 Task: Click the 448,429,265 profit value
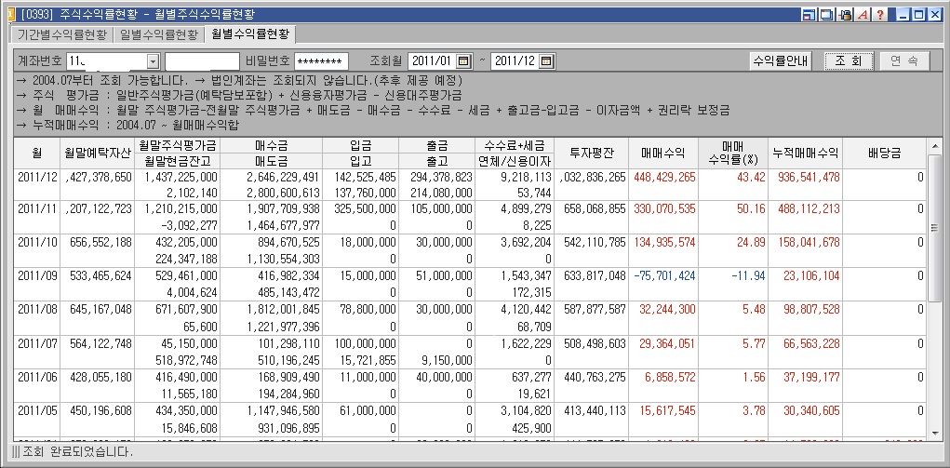(664, 177)
